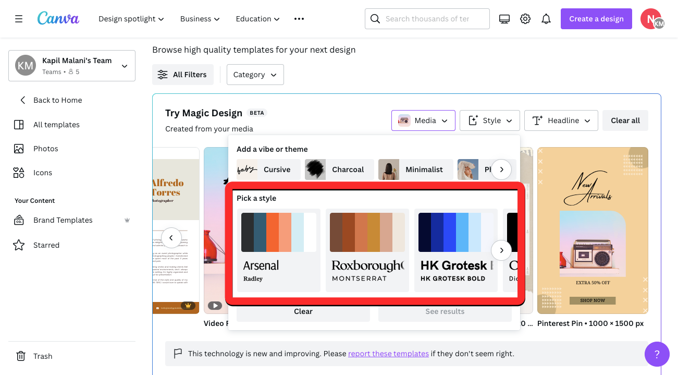Open the Starred folder
Screen dimensions: 678x375
coord(46,245)
